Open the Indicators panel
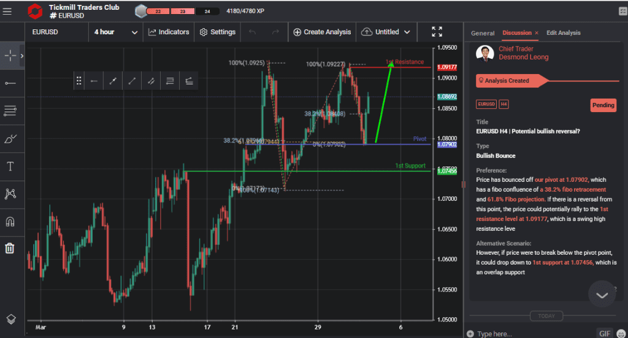628x338 pixels. (169, 32)
